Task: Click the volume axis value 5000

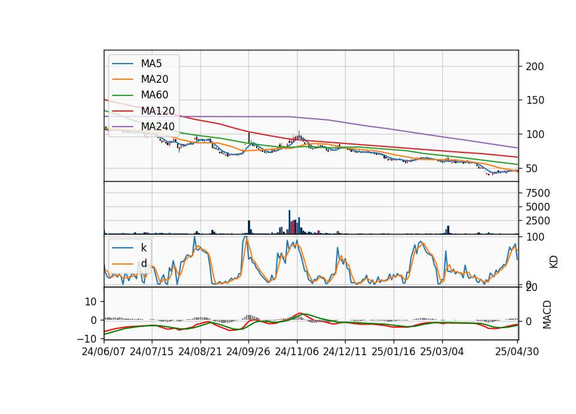Action: [538, 207]
